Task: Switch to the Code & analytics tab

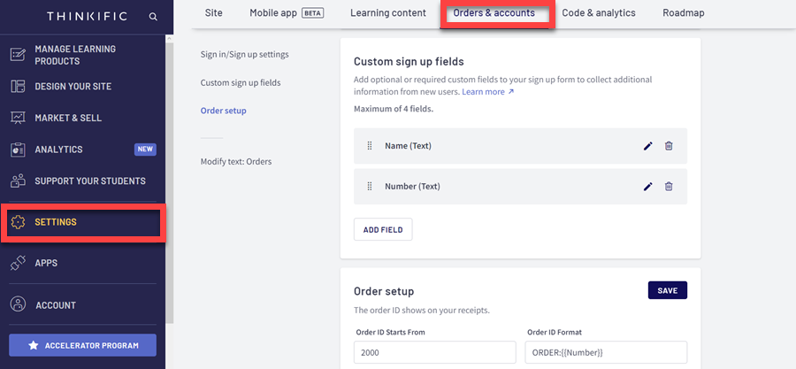Action: coord(599,13)
